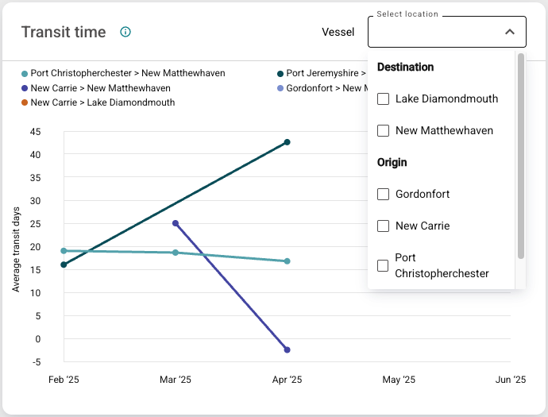548x417 pixels.
Task: Click the Apr '25 point at 42 days
Action: pos(287,142)
